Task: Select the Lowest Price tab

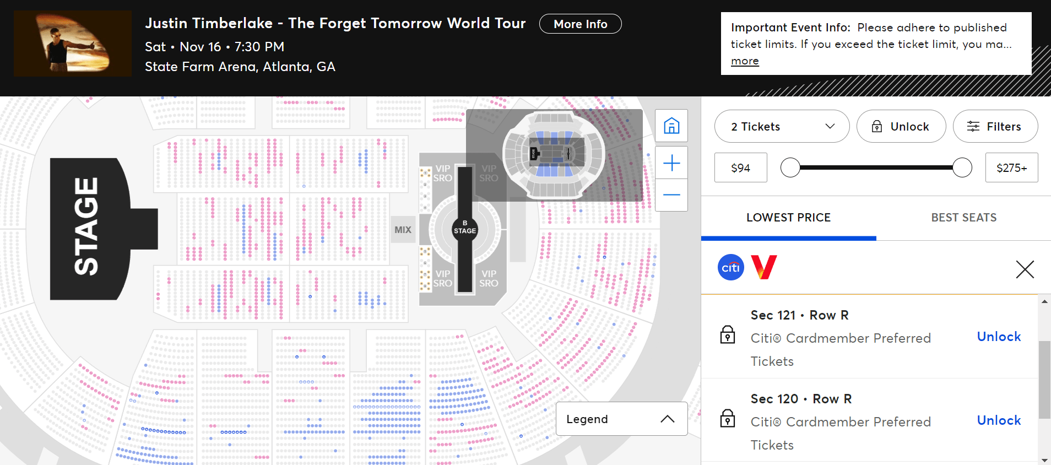Action: (788, 218)
